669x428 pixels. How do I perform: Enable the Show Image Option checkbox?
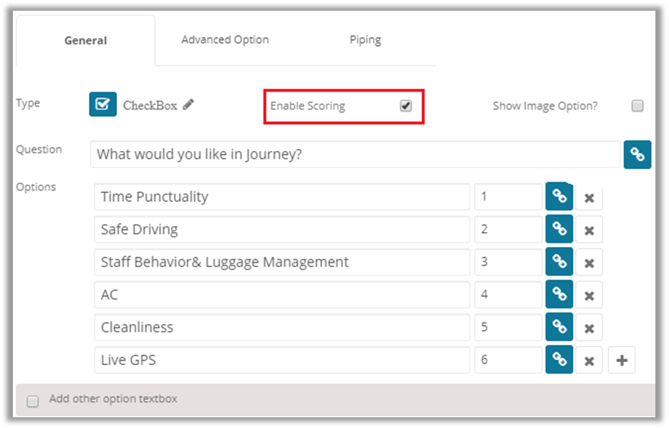click(637, 106)
